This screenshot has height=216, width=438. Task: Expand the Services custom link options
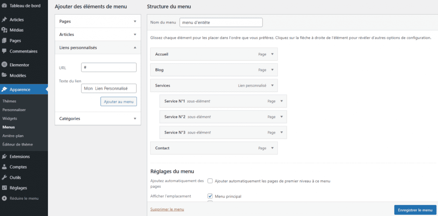[272, 85]
